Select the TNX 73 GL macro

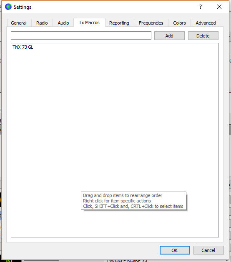click(x=23, y=47)
